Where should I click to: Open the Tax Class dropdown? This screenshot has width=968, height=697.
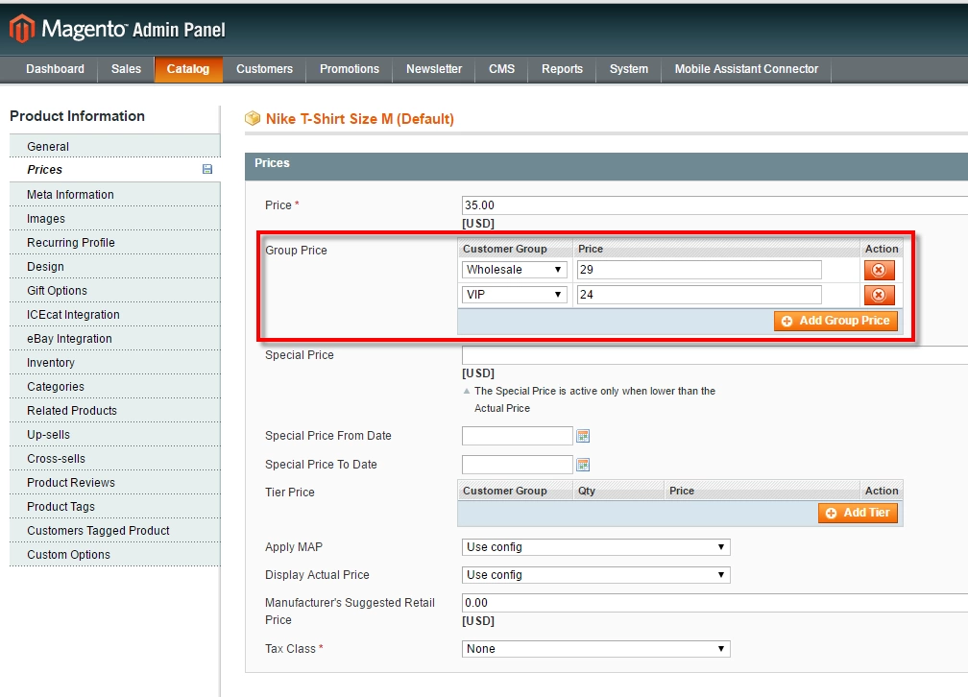click(x=595, y=649)
